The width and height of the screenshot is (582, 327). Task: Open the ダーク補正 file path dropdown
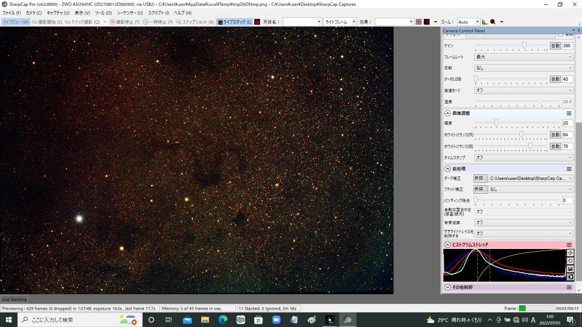[531, 178]
